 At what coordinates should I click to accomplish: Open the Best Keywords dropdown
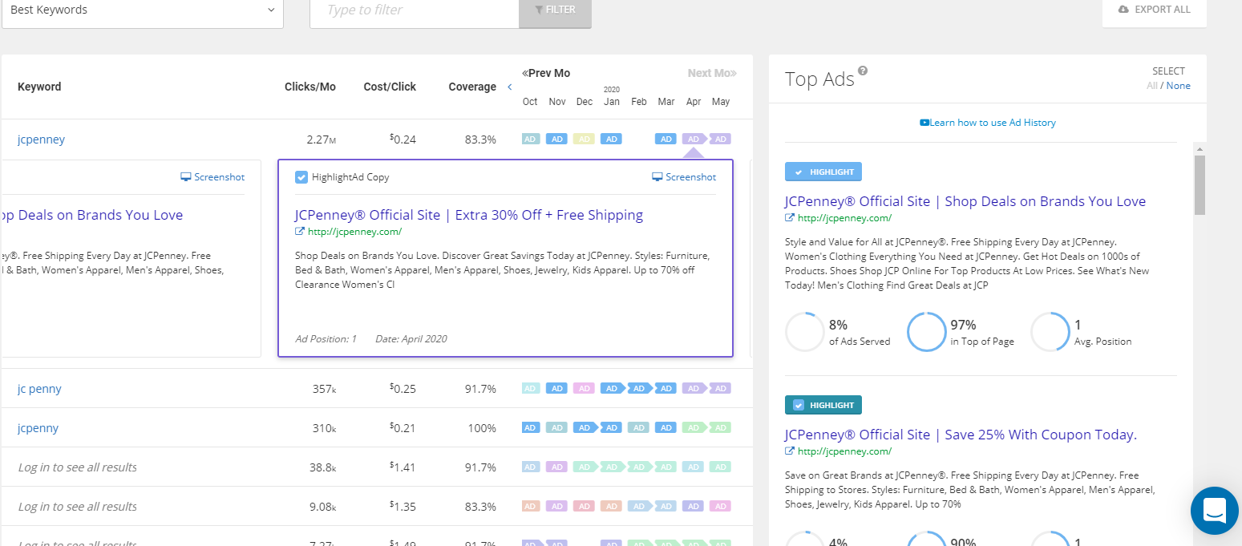142,10
